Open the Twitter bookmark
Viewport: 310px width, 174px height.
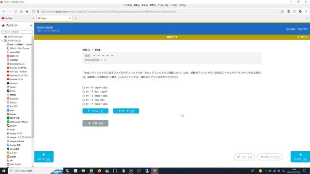[11, 87]
